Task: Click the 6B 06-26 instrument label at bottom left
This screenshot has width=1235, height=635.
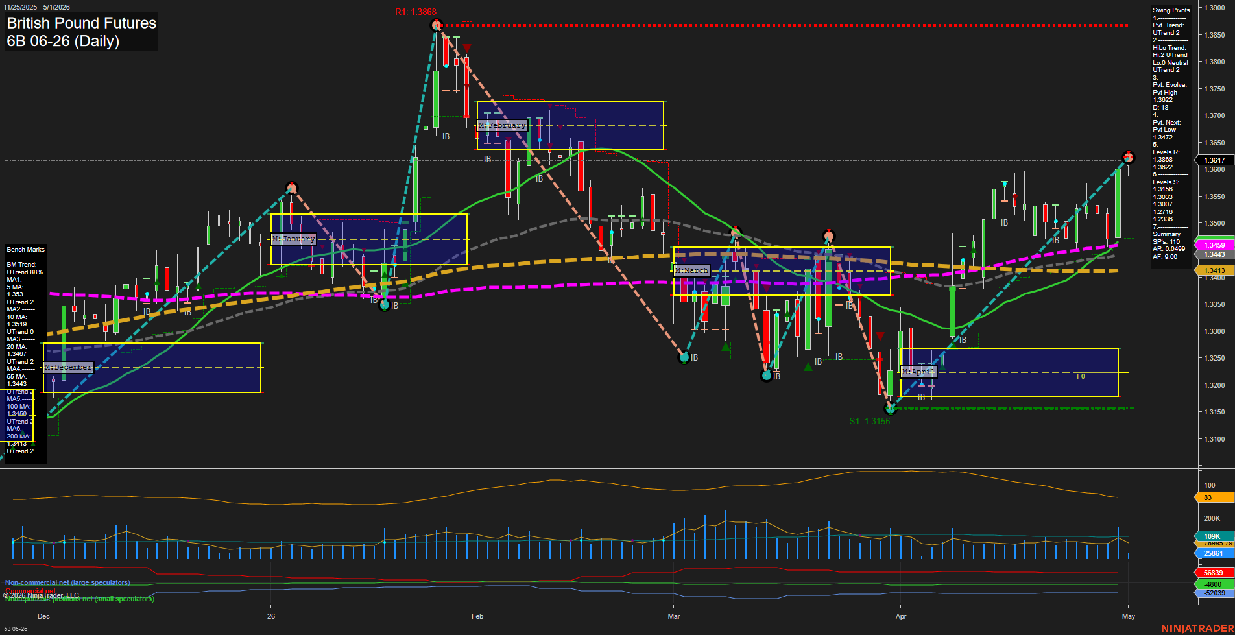Action: [15, 629]
